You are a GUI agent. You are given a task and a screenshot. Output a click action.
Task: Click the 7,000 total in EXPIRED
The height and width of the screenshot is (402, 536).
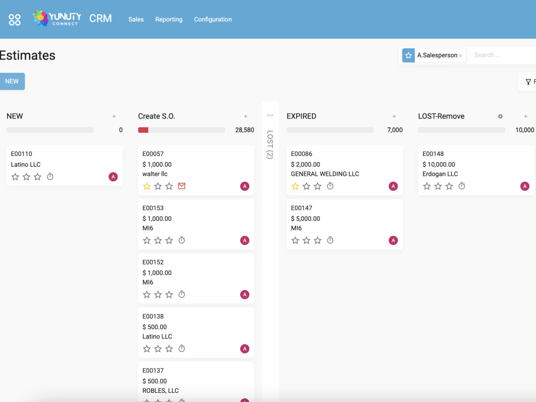(395, 130)
